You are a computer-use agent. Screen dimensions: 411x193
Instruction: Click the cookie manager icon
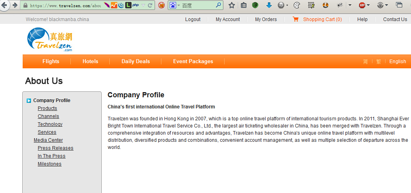tap(297, 5)
